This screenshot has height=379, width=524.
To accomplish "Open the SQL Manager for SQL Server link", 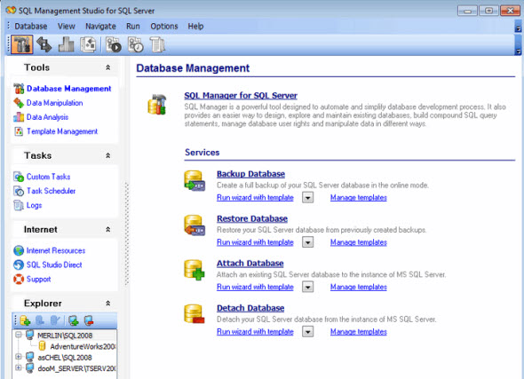I will (x=241, y=96).
